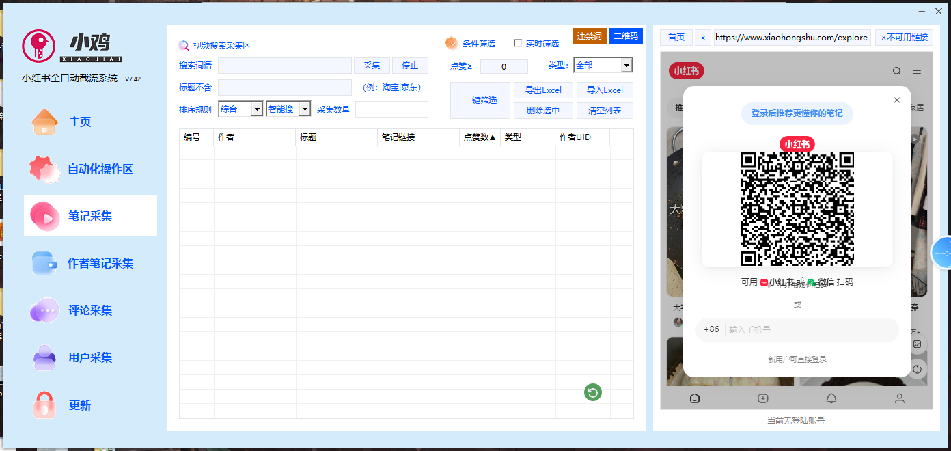
Task: Open the 自动化操作区 automation section
Action: [100, 169]
